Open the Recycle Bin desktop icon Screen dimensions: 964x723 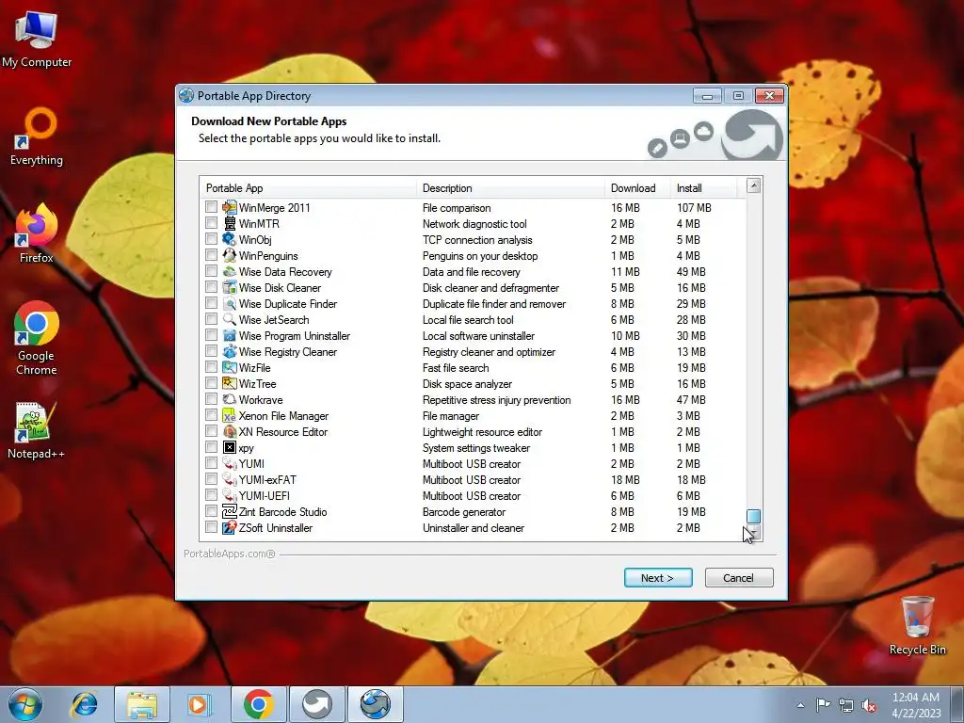(917, 626)
